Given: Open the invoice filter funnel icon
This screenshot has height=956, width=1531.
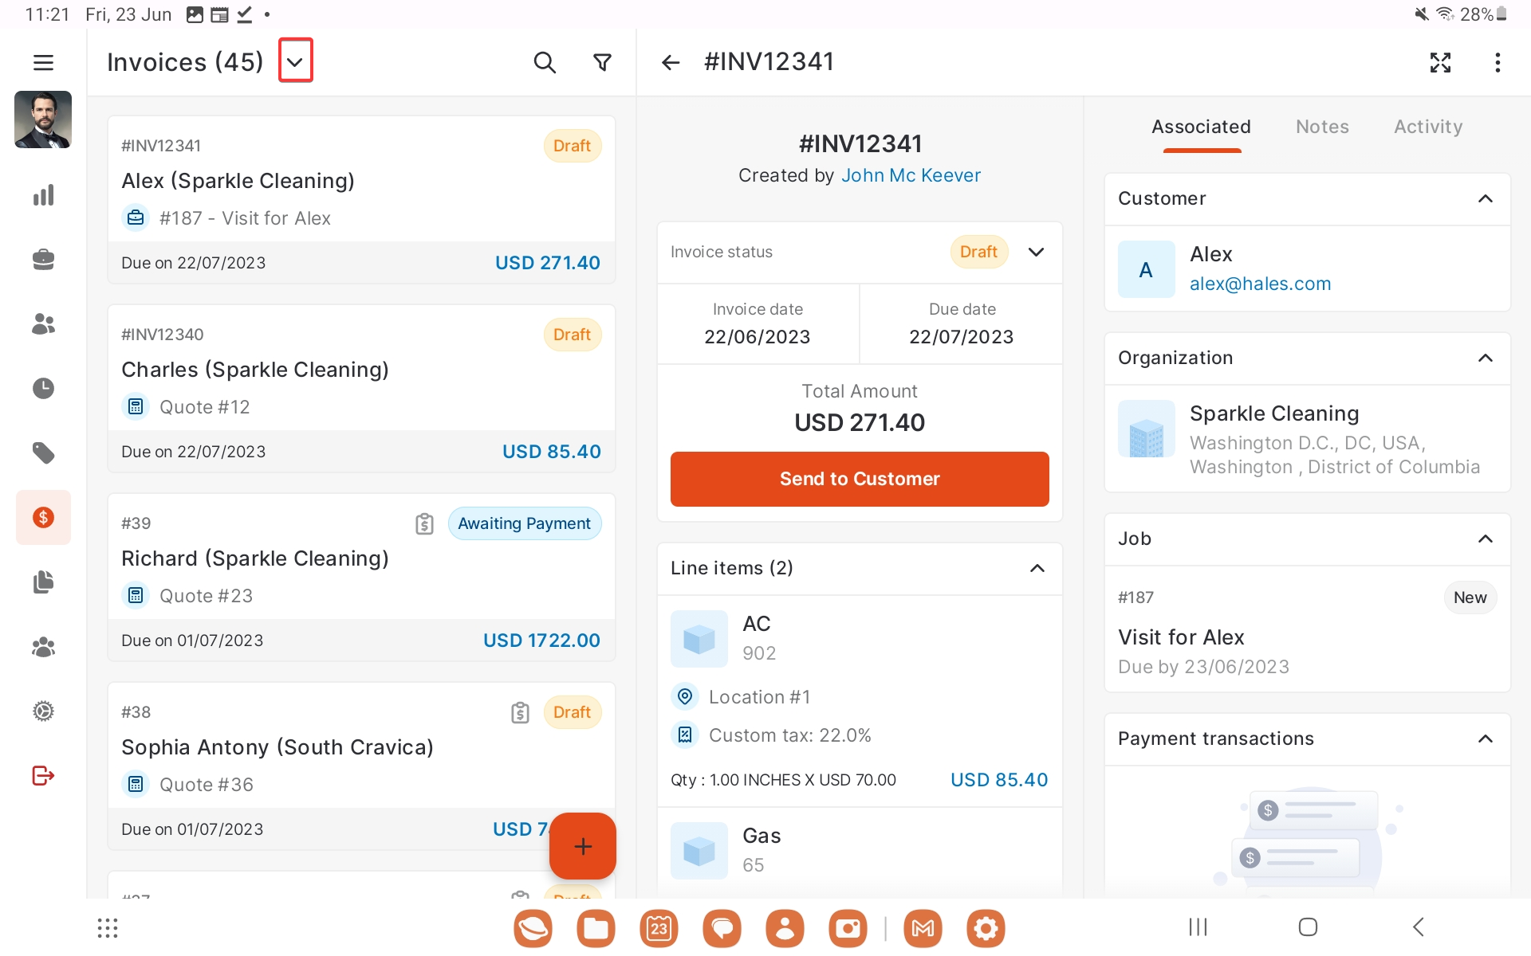Looking at the screenshot, I should 603,62.
